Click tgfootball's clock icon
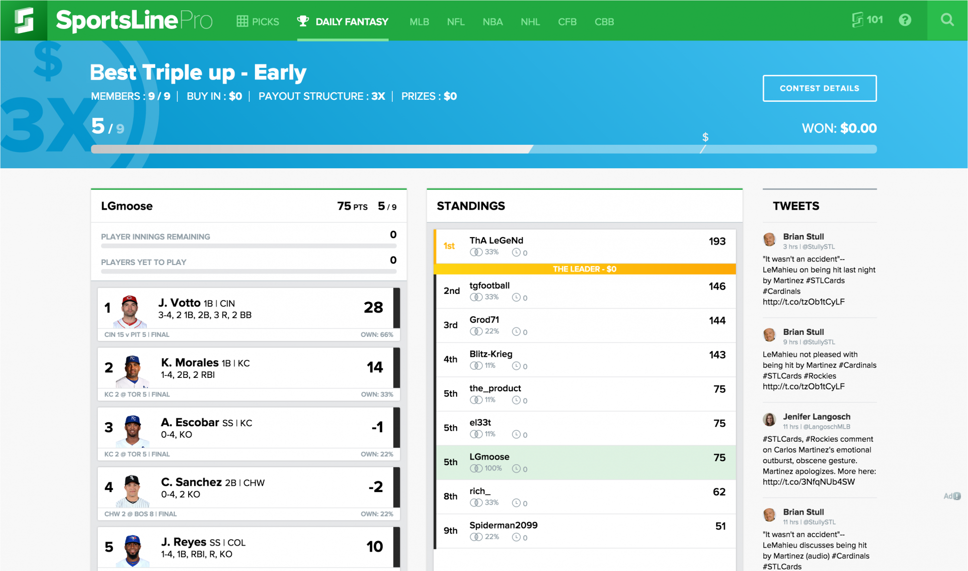Viewport: 968px width, 571px height. 516,297
